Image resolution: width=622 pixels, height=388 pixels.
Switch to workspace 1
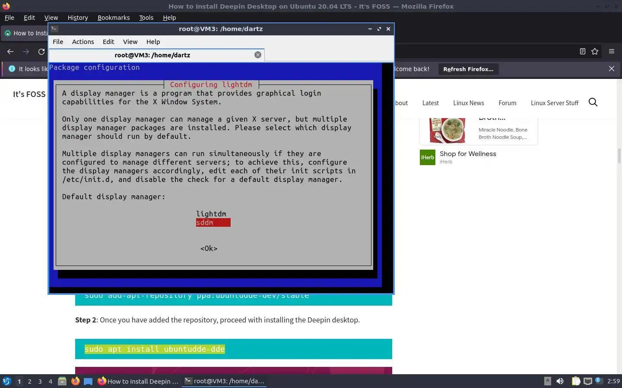tap(19, 382)
